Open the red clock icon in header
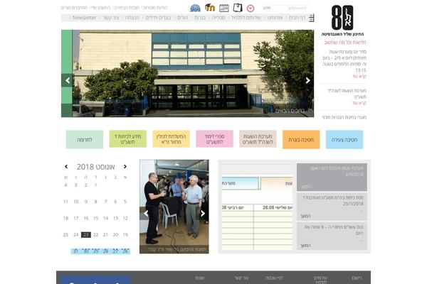The width and height of the screenshot is (427, 284). coord(251,9)
